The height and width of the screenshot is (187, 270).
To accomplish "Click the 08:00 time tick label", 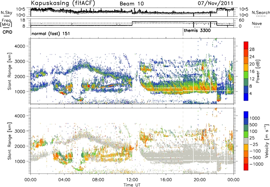I will (98, 180).
